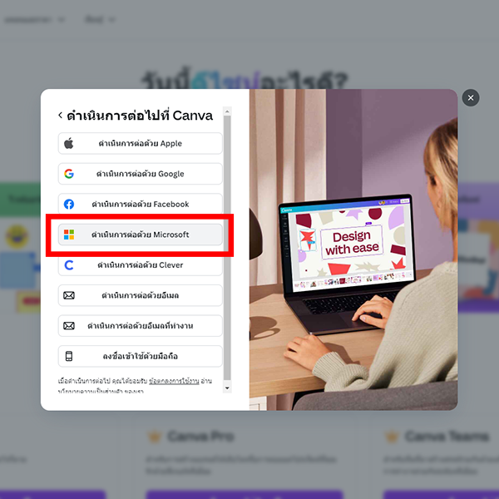Click the Apple logo icon
This screenshot has width=499, height=499.
point(69,143)
